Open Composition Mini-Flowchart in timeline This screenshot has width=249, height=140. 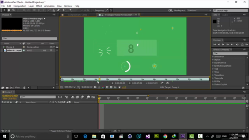coord(60,97)
